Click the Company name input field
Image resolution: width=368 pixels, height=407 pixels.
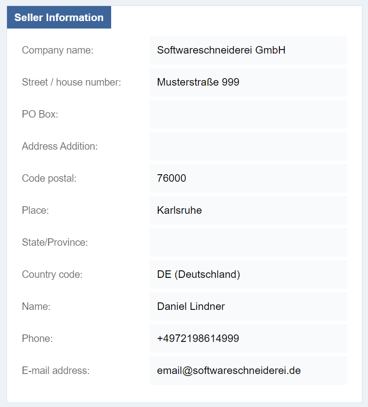[248, 50]
